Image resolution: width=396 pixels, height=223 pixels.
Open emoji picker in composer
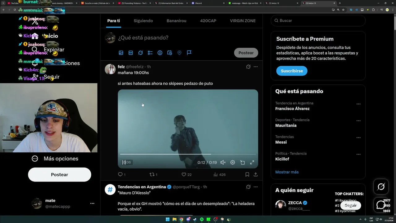pyautogui.click(x=160, y=53)
